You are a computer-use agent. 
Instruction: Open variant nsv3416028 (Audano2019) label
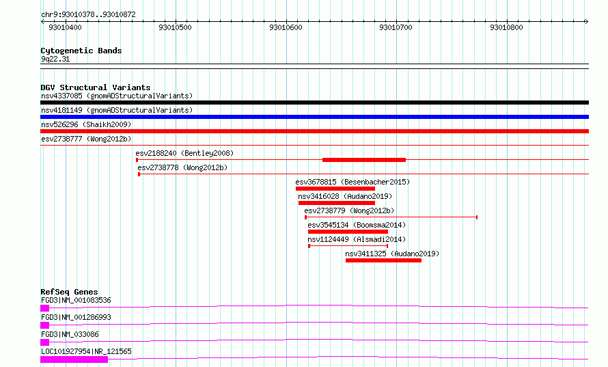point(345,196)
